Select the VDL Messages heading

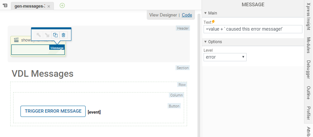coord(43,74)
